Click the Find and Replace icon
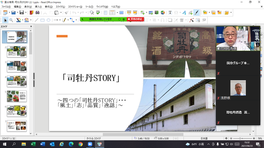Viewport: 264px width, 148px height. coord(92,13)
